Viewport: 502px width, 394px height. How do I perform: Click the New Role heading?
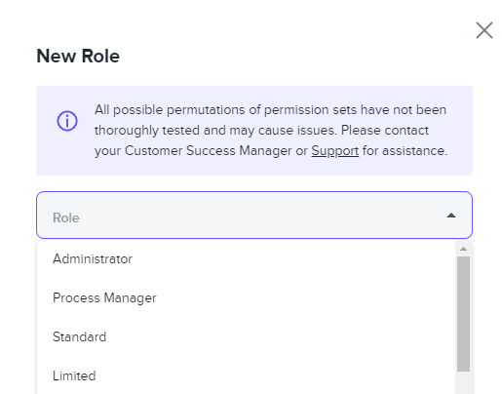click(x=78, y=56)
